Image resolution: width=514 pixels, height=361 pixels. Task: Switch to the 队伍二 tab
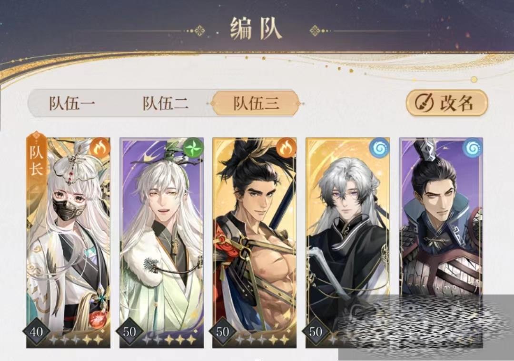(166, 104)
